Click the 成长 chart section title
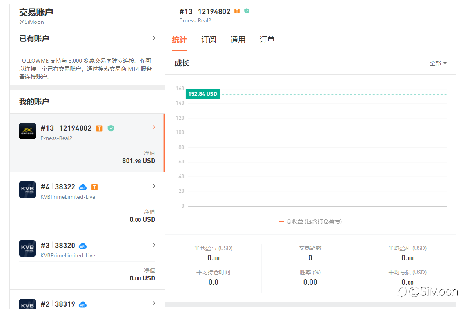Image resolution: width=463 pixels, height=309 pixels. 182,63
